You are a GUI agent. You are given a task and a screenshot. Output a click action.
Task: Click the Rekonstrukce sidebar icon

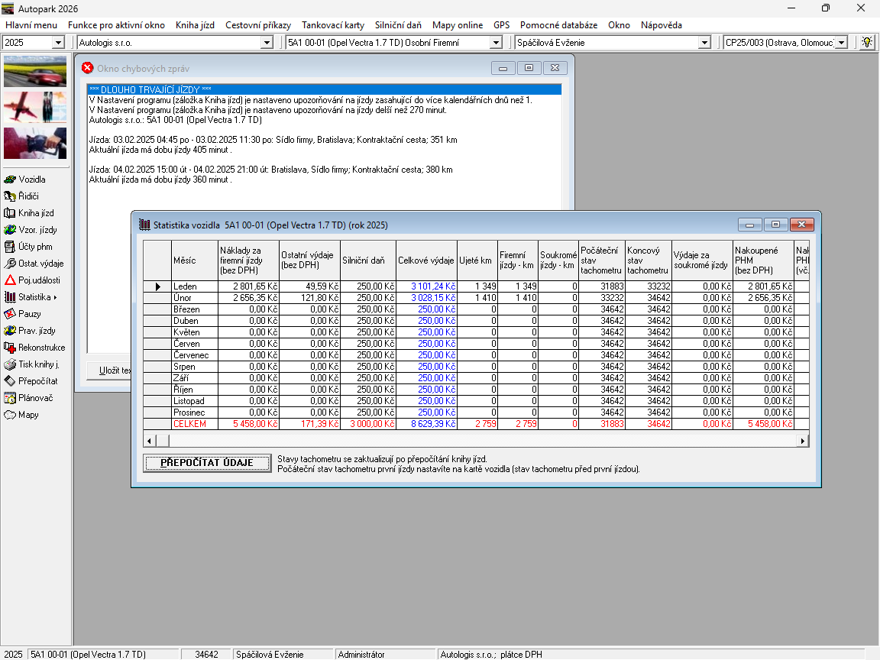[11, 348]
